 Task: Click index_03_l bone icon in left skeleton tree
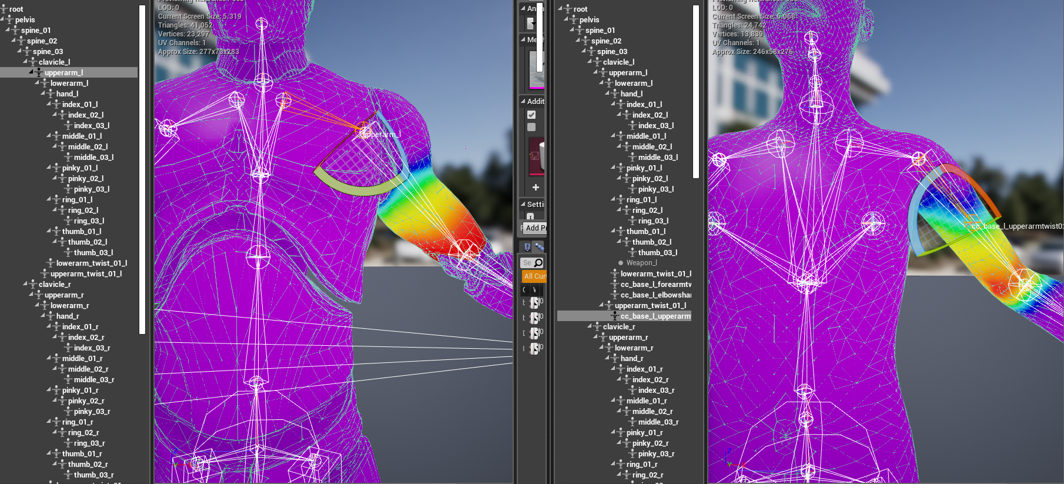click(x=69, y=125)
